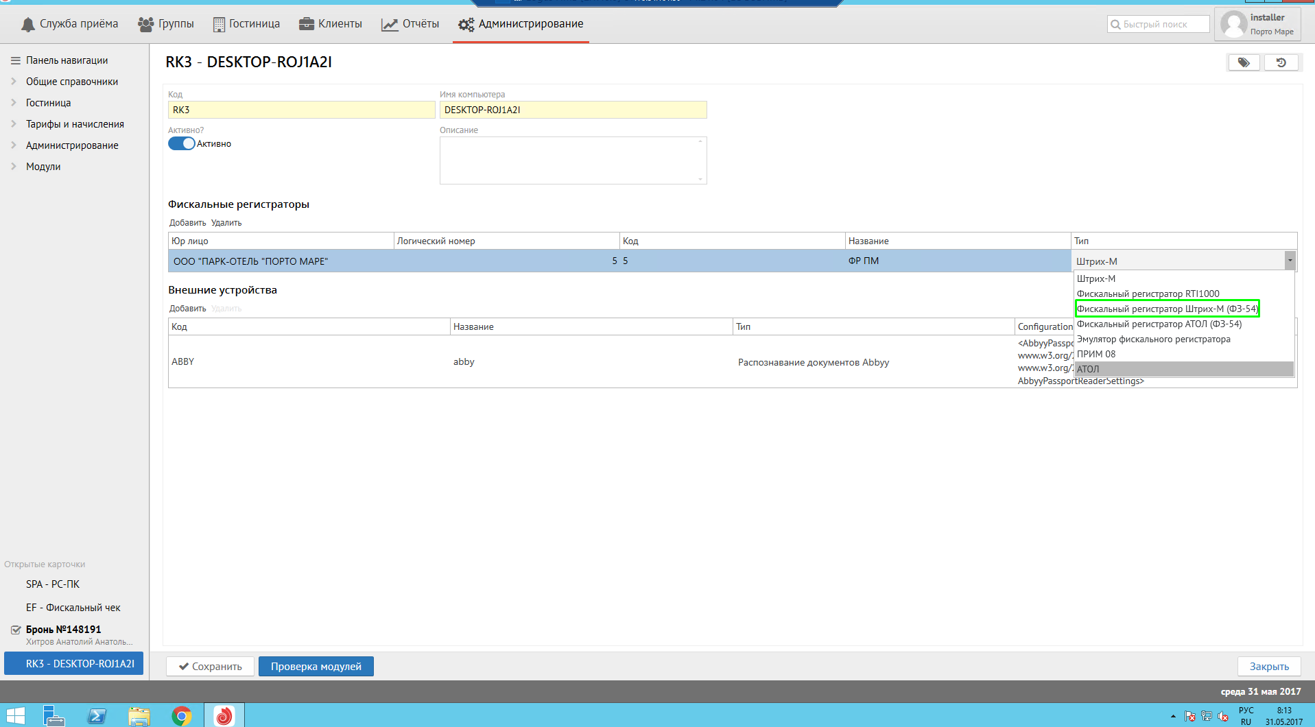
Task: Click the history revert icon button
Action: (x=1281, y=62)
